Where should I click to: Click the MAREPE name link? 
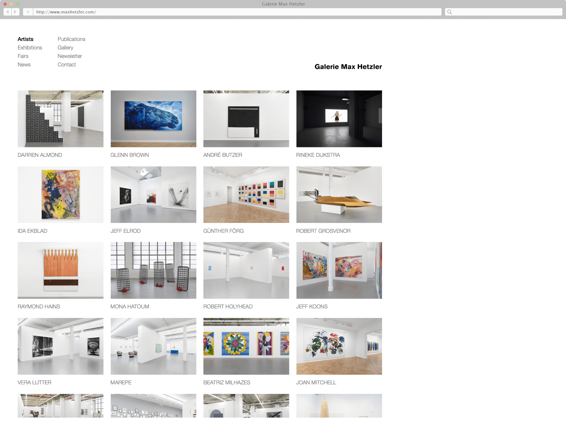[x=121, y=383]
